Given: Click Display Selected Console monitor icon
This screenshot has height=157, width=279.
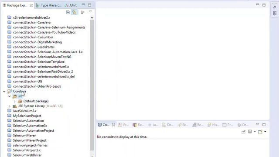Looking at the screenshot, I should point(250,132).
